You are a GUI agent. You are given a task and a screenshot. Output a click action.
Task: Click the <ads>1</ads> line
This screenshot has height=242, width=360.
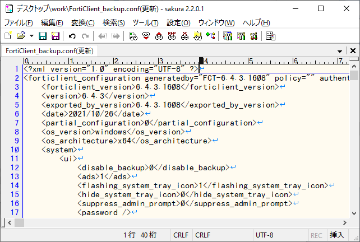pos(104,176)
